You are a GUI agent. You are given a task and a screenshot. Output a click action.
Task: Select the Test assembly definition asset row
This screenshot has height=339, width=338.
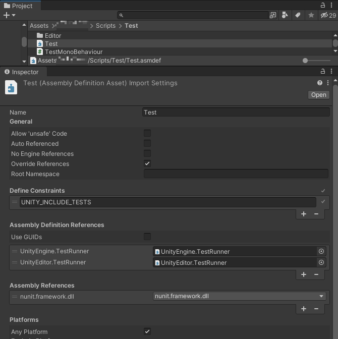coord(180,44)
